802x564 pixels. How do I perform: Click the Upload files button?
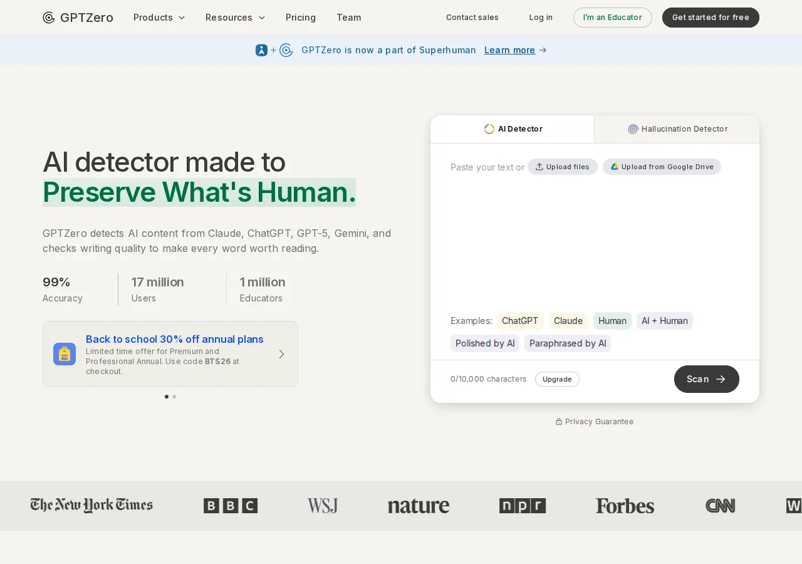point(563,167)
